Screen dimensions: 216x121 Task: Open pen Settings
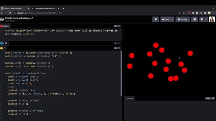(x=183, y=19)
